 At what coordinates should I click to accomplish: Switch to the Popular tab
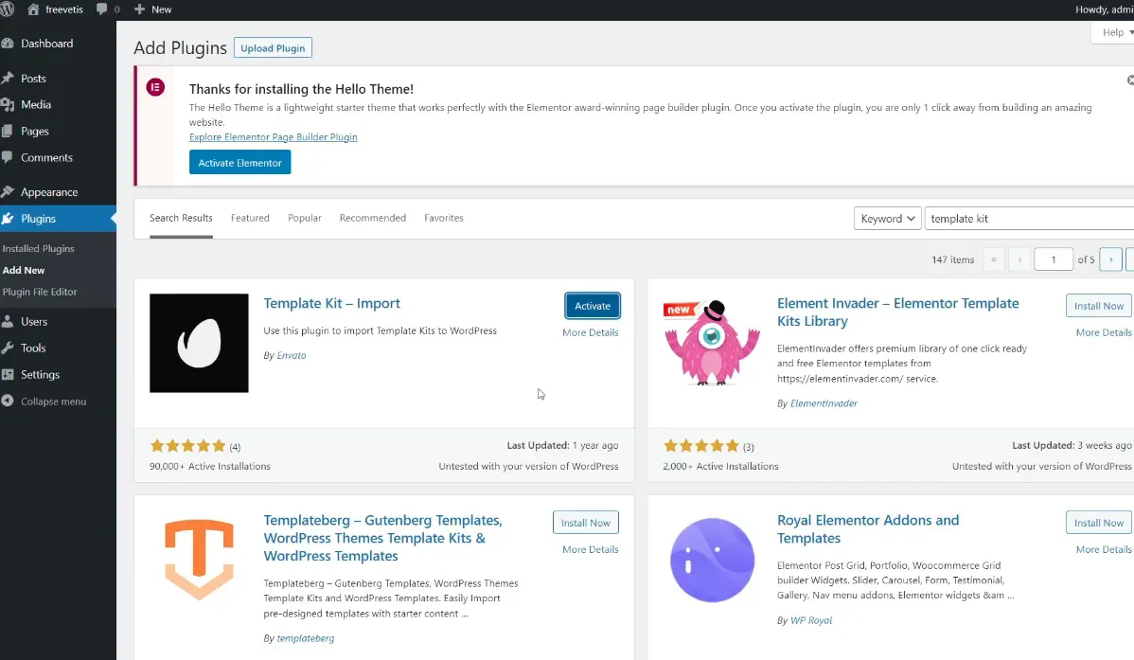[x=305, y=218]
